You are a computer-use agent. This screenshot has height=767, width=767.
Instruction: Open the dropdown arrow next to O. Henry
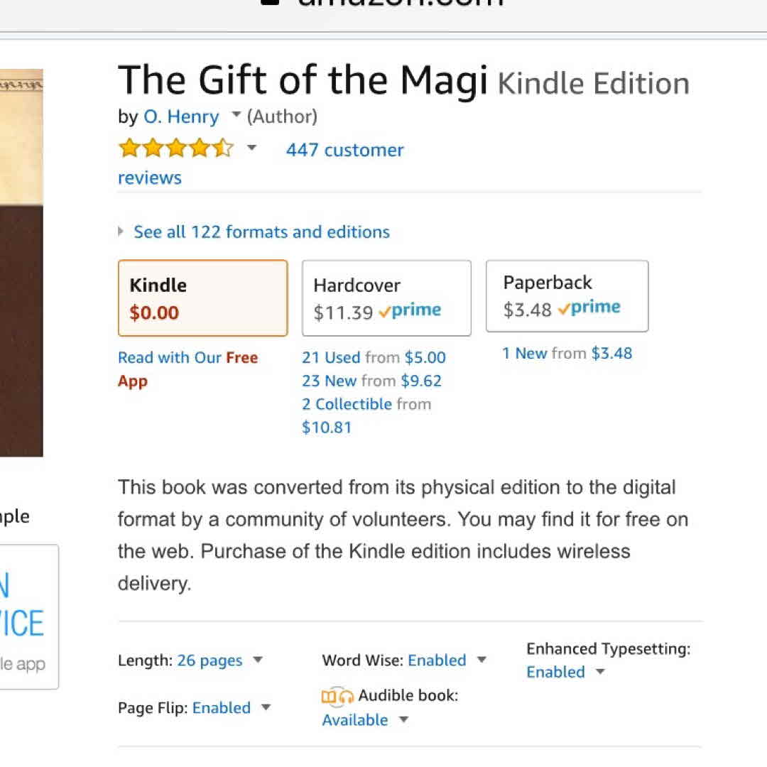click(x=236, y=115)
